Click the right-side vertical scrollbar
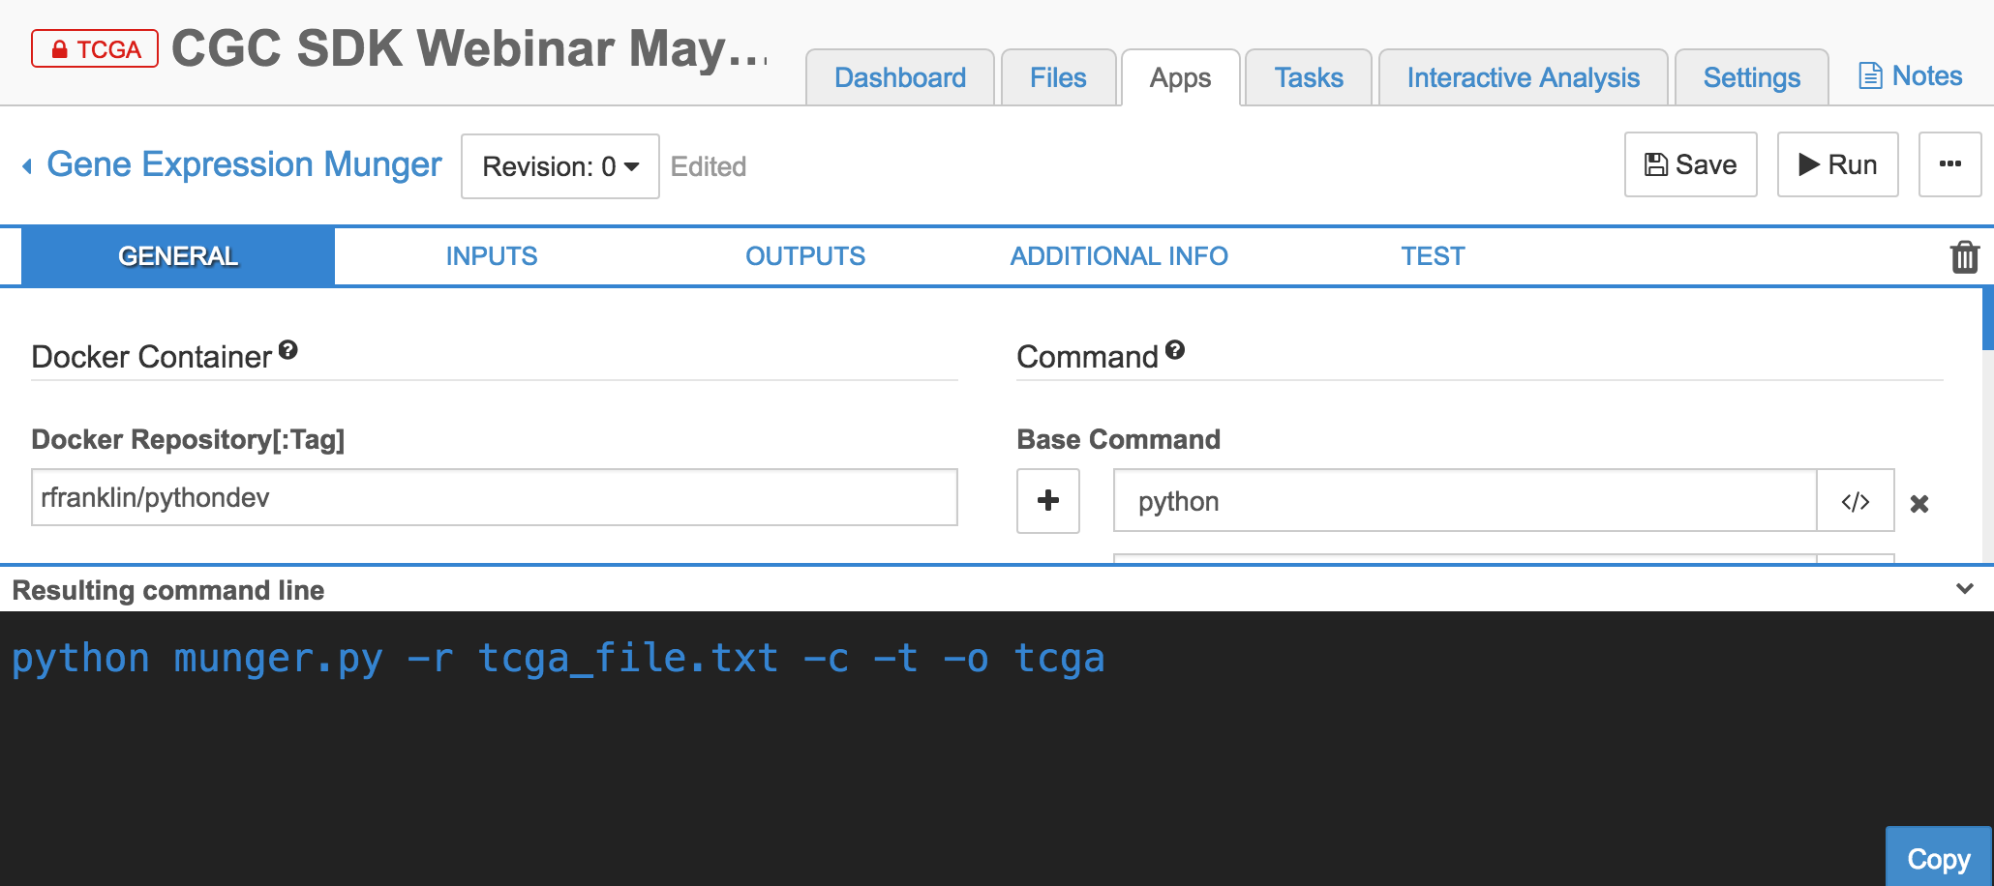 1987,319
